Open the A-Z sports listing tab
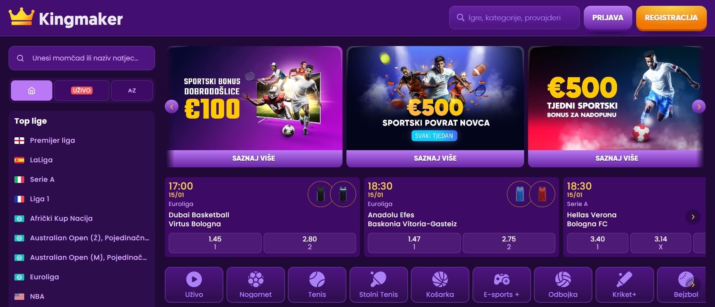The image size is (715, 307). click(x=132, y=91)
